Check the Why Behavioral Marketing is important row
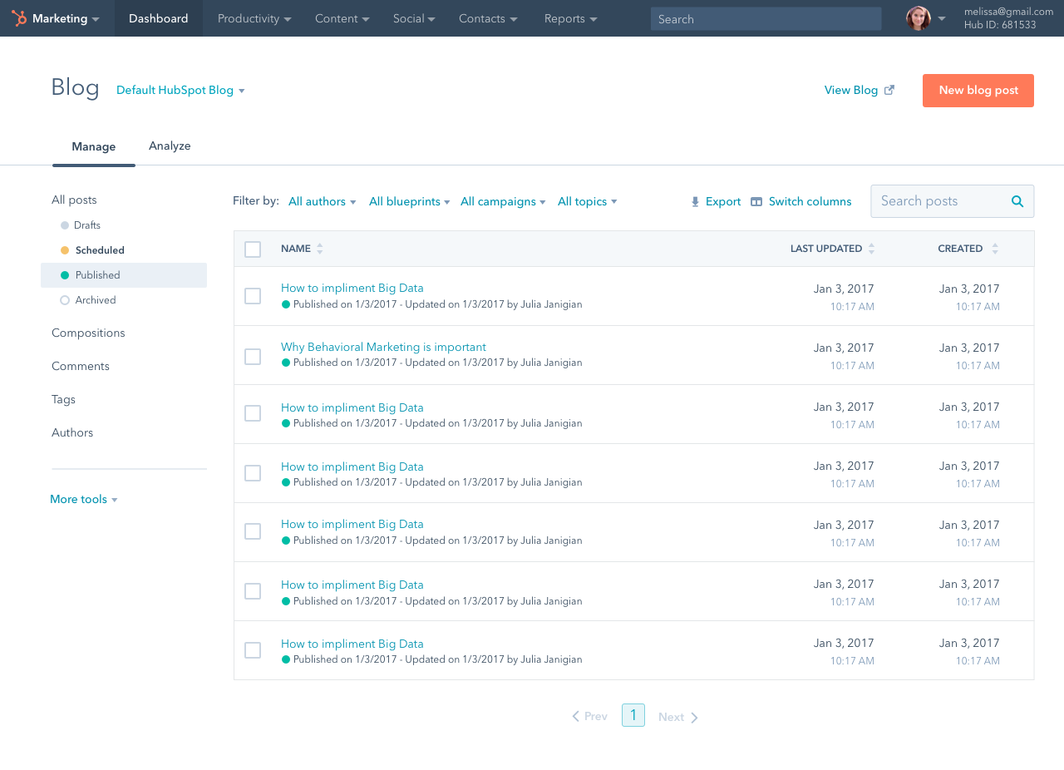 pyautogui.click(x=253, y=356)
